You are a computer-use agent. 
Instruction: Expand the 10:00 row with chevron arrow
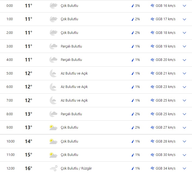184,141
